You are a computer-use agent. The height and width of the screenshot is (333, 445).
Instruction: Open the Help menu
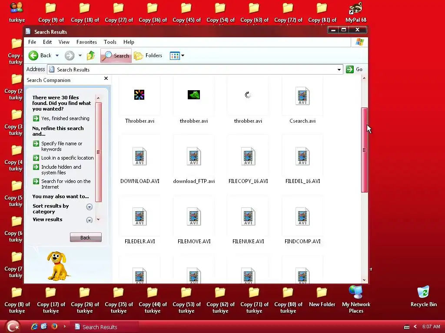(x=129, y=42)
